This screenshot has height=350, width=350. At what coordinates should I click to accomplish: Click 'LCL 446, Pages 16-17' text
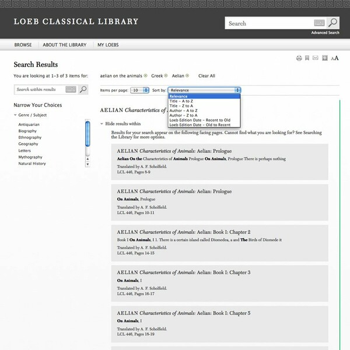point(136,294)
